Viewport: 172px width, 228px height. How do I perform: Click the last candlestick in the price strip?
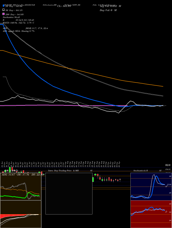point(120,180)
